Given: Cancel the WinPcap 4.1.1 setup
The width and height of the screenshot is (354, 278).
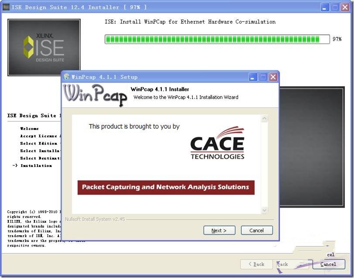Looking at the screenshot, I should 257,230.
